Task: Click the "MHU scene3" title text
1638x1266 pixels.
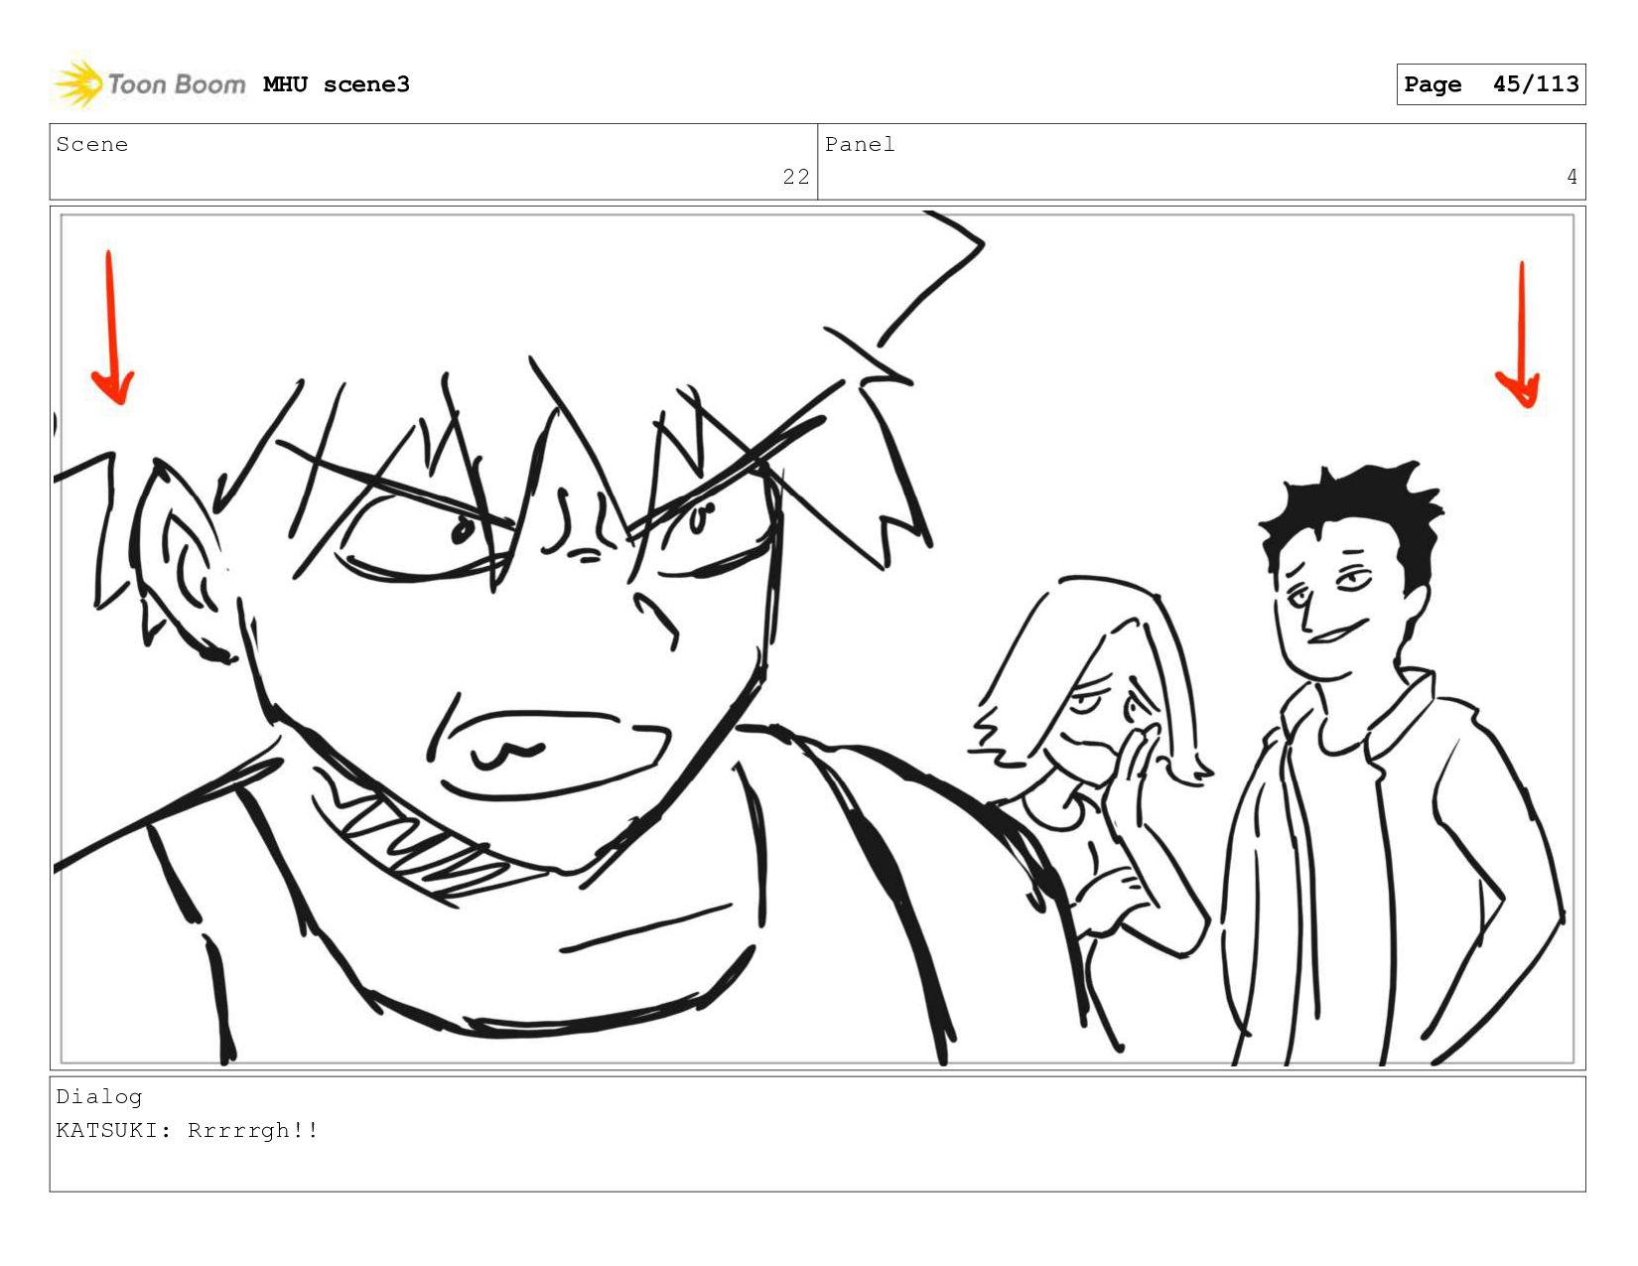Action: [x=337, y=84]
